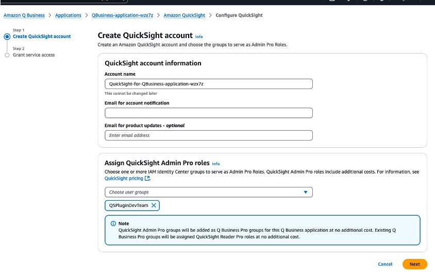Viewport: 435px width, 278px height.
Task: Remove the QSPluginDevTeam group tag
Action: pos(154,205)
